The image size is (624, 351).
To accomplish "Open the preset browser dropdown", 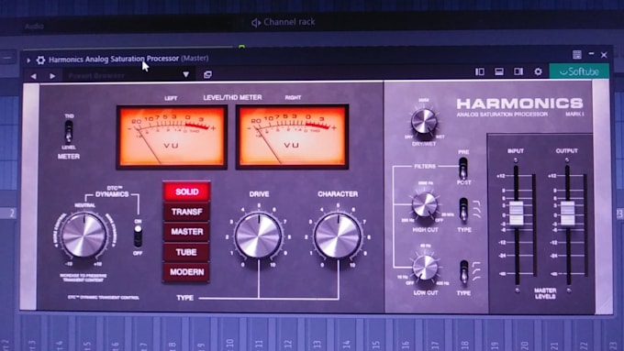I will click(x=186, y=75).
